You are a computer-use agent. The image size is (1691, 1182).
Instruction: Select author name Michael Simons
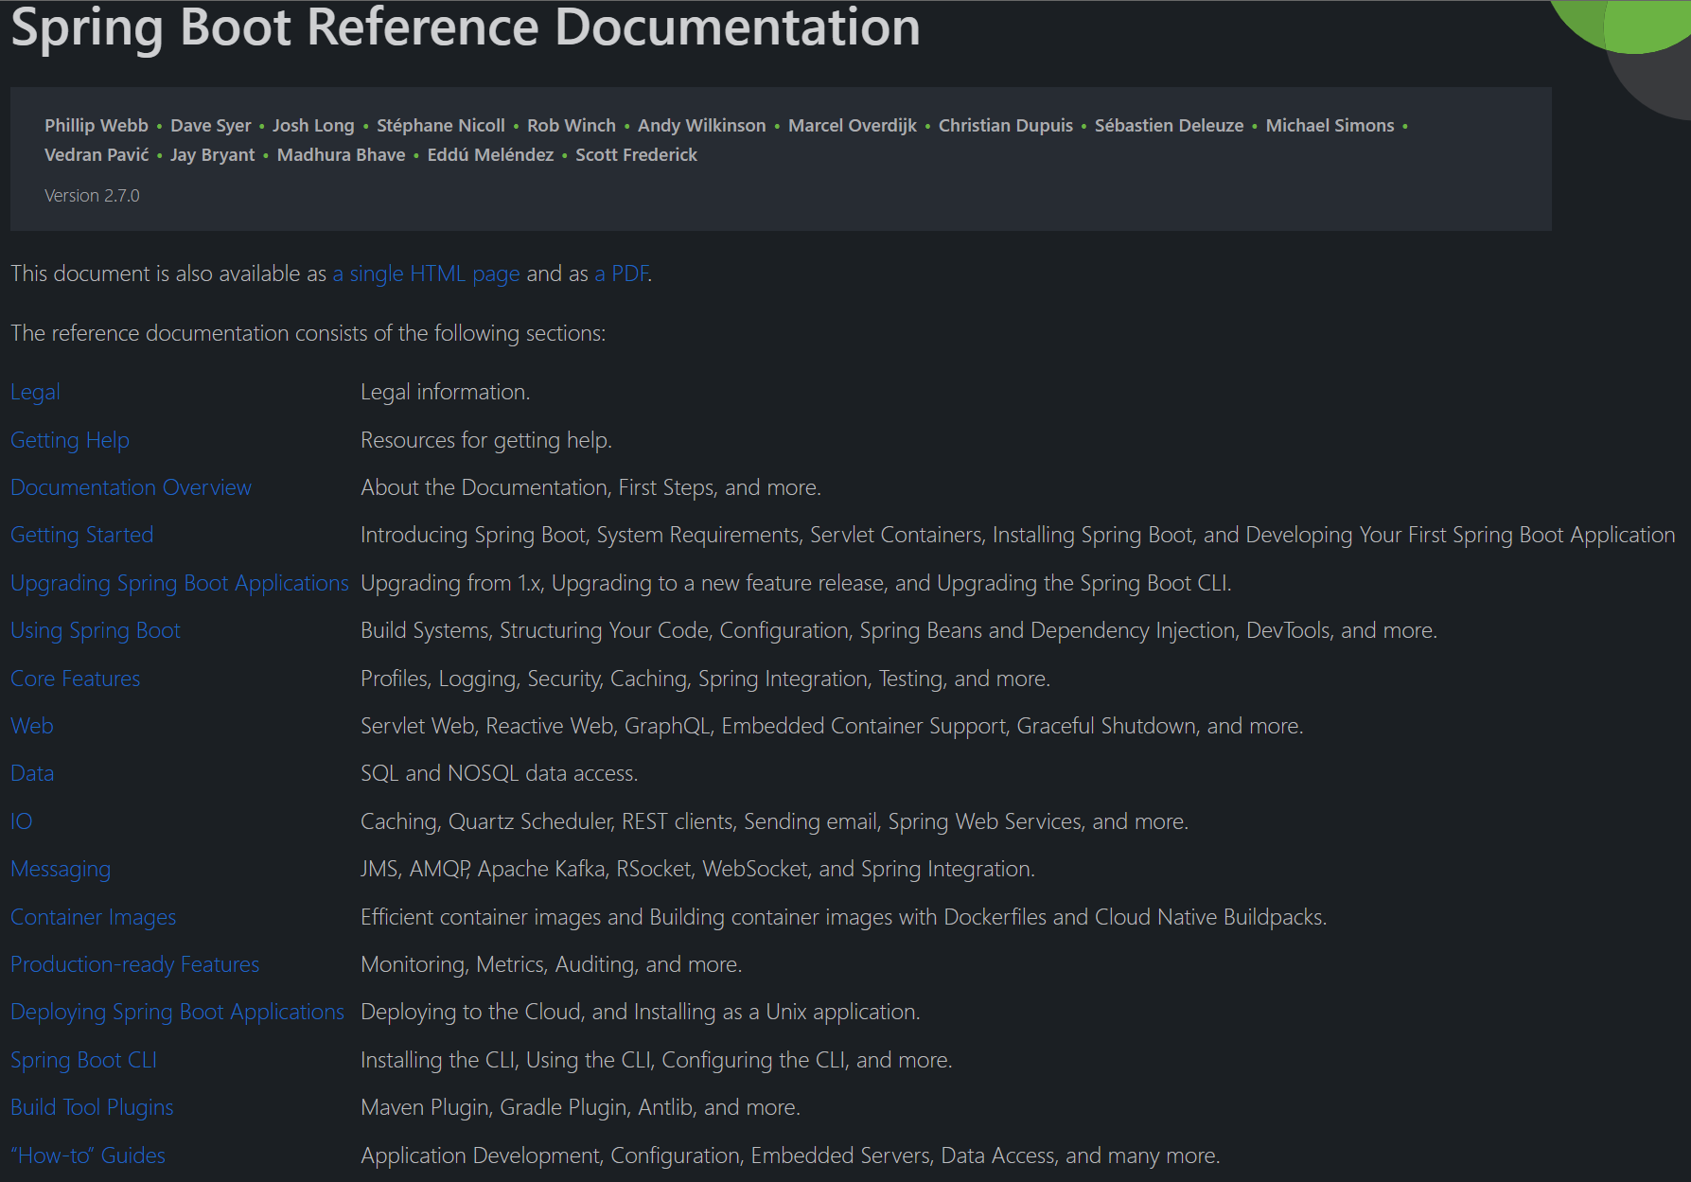pyautogui.click(x=1330, y=126)
